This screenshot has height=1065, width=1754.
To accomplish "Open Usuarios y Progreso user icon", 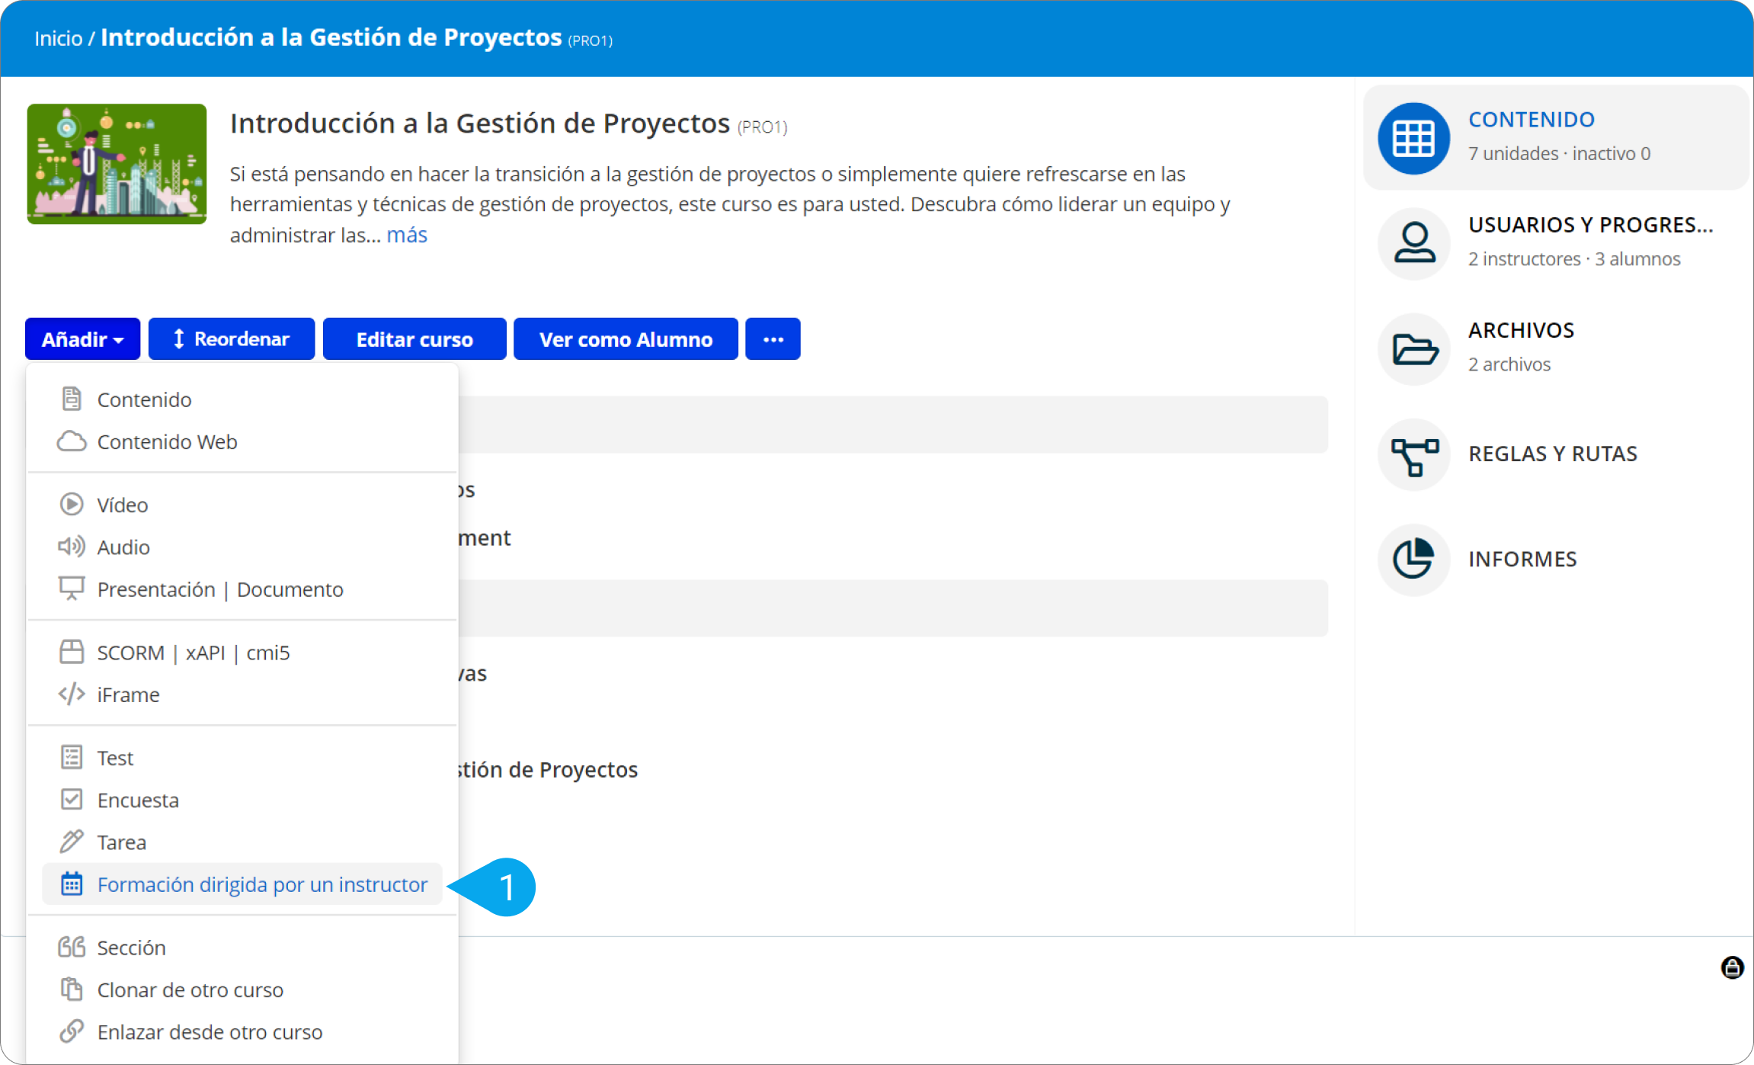I will coord(1413,243).
